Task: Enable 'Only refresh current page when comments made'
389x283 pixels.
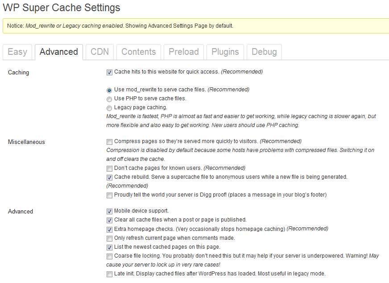Action: (x=109, y=238)
